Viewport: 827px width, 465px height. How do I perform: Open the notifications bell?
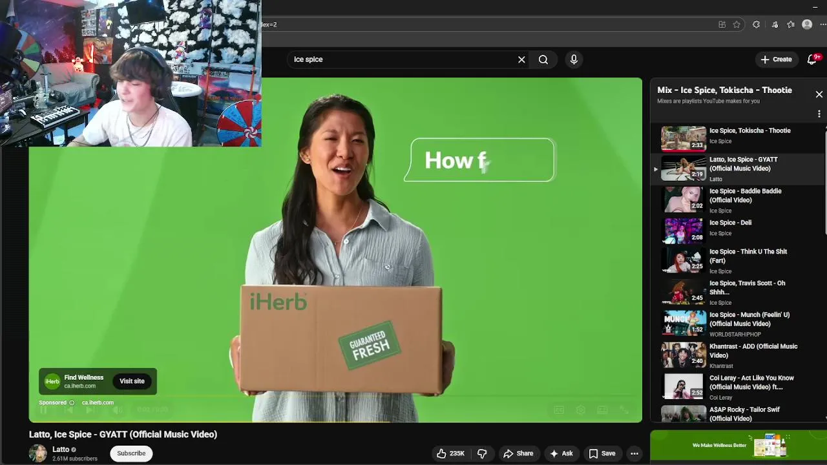(x=812, y=59)
